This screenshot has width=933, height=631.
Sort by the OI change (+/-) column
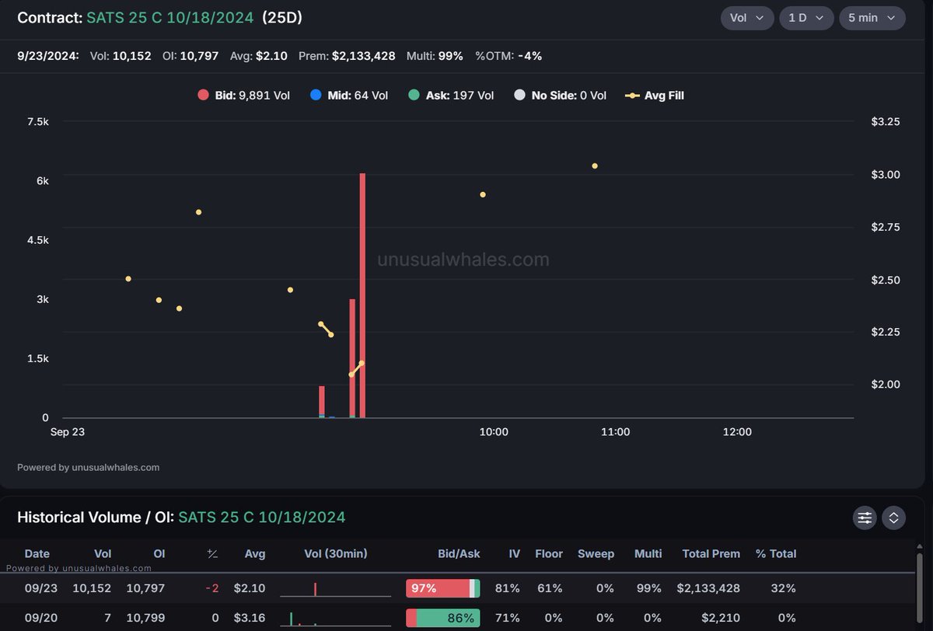(x=211, y=554)
